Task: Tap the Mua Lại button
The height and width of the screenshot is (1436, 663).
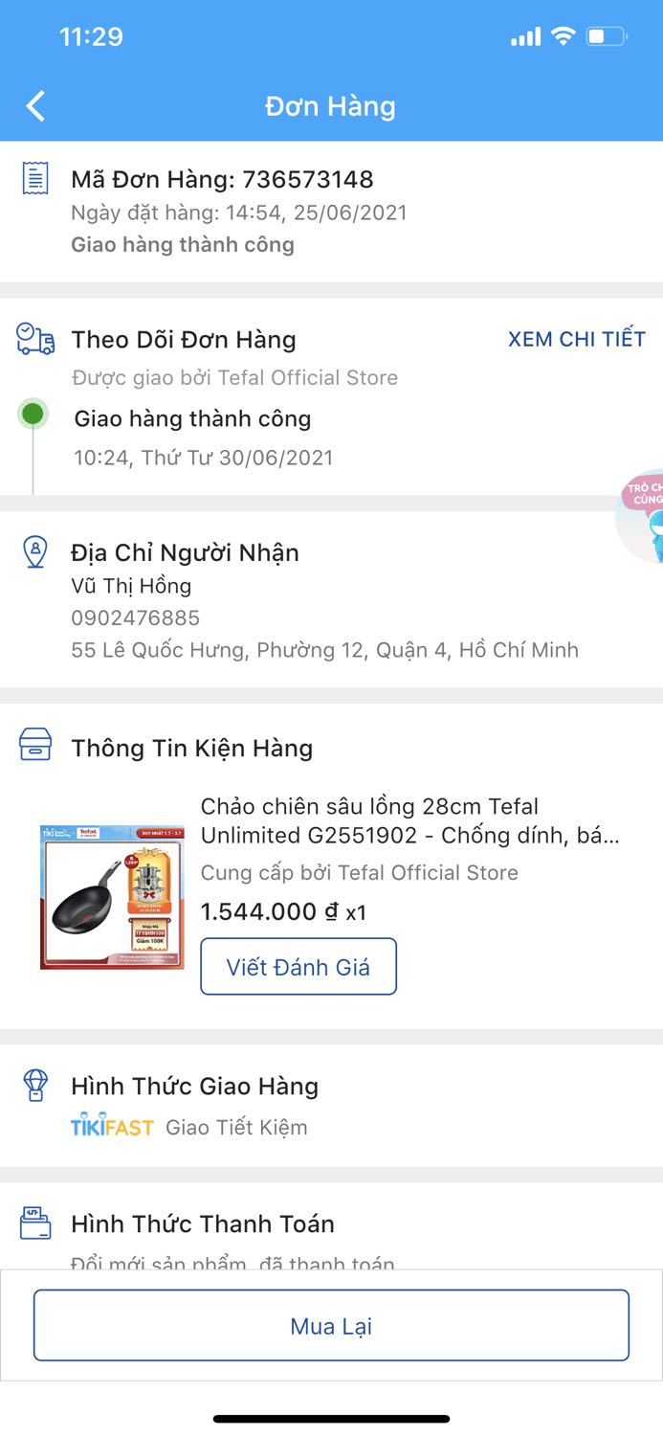Action: click(x=331, y=1325)
